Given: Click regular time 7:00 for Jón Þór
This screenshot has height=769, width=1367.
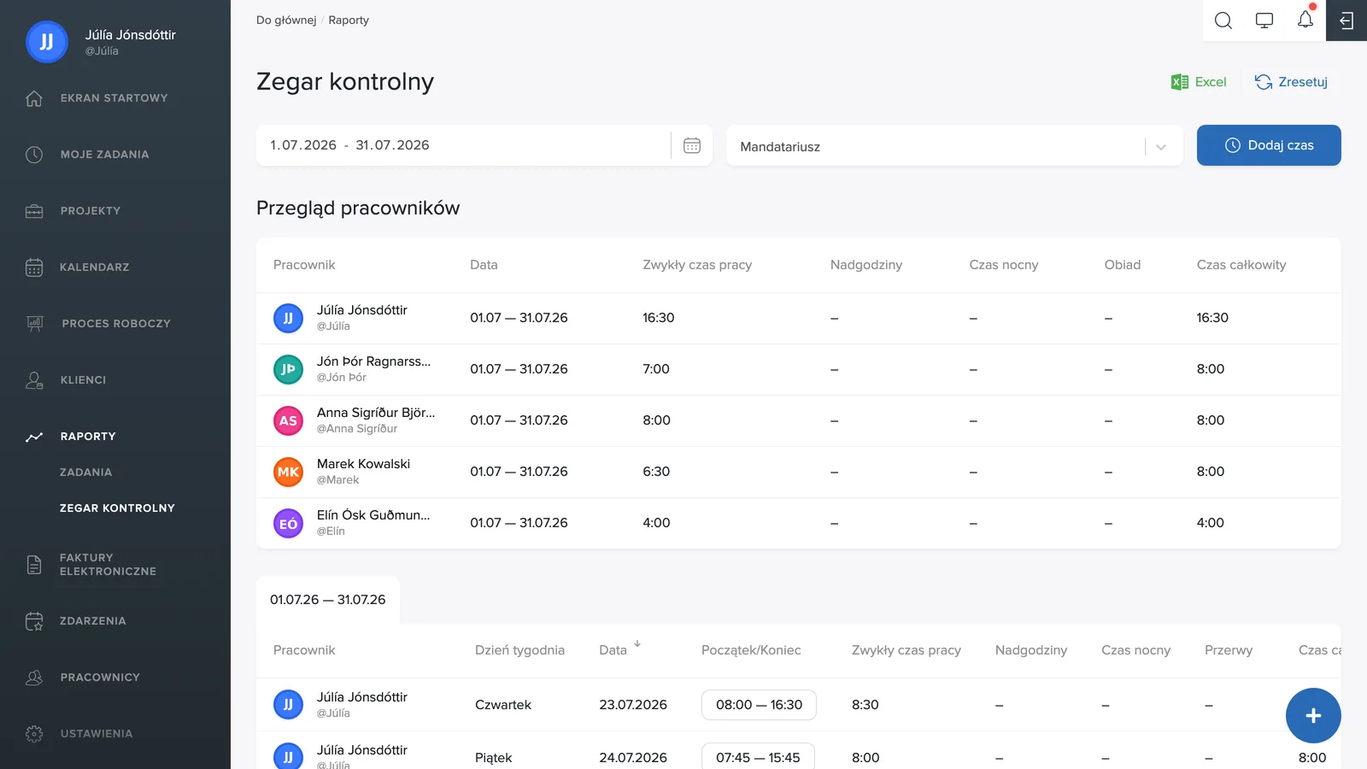Looking at the screenshot, I should coord(656,369).
